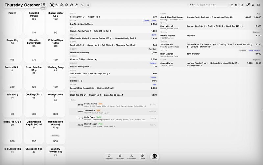Select Chickpeas 1 kg product card
The image size is (263, 165).
[x=34, y=155]
